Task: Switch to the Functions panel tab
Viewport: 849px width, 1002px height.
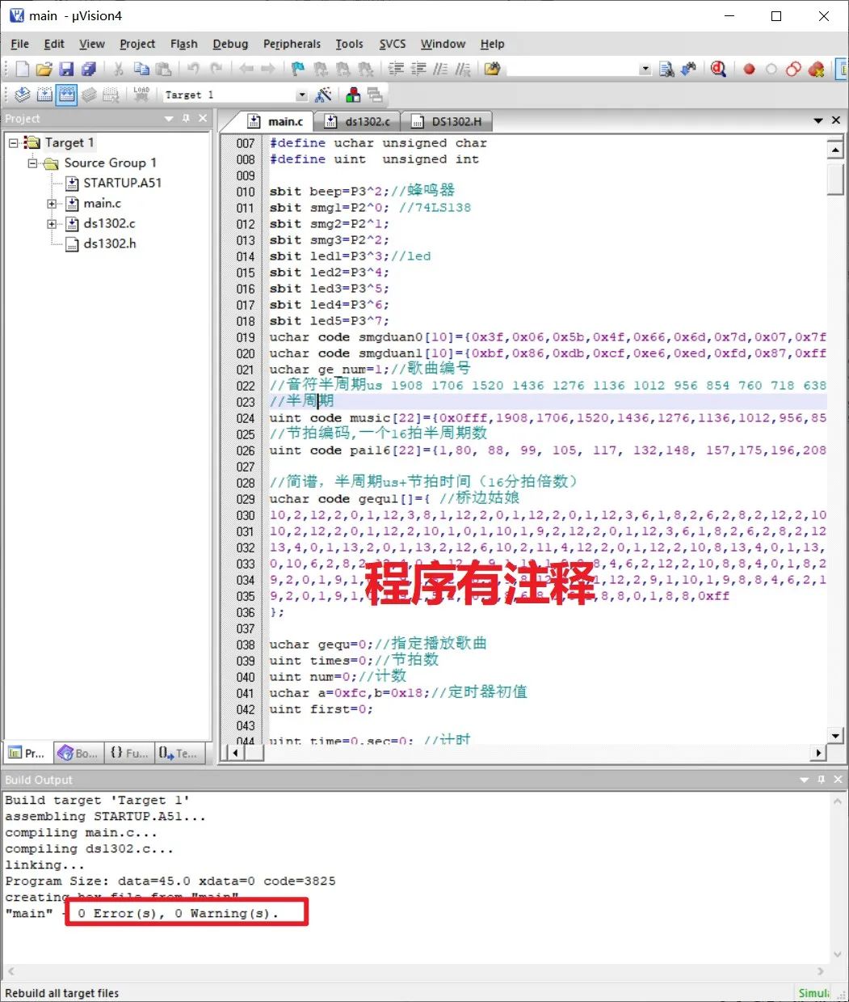Action: point(128,753)
